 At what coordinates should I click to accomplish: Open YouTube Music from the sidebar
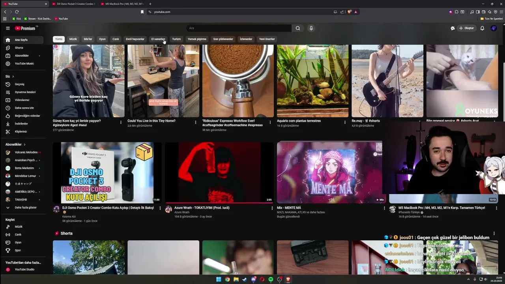[23, 64]
